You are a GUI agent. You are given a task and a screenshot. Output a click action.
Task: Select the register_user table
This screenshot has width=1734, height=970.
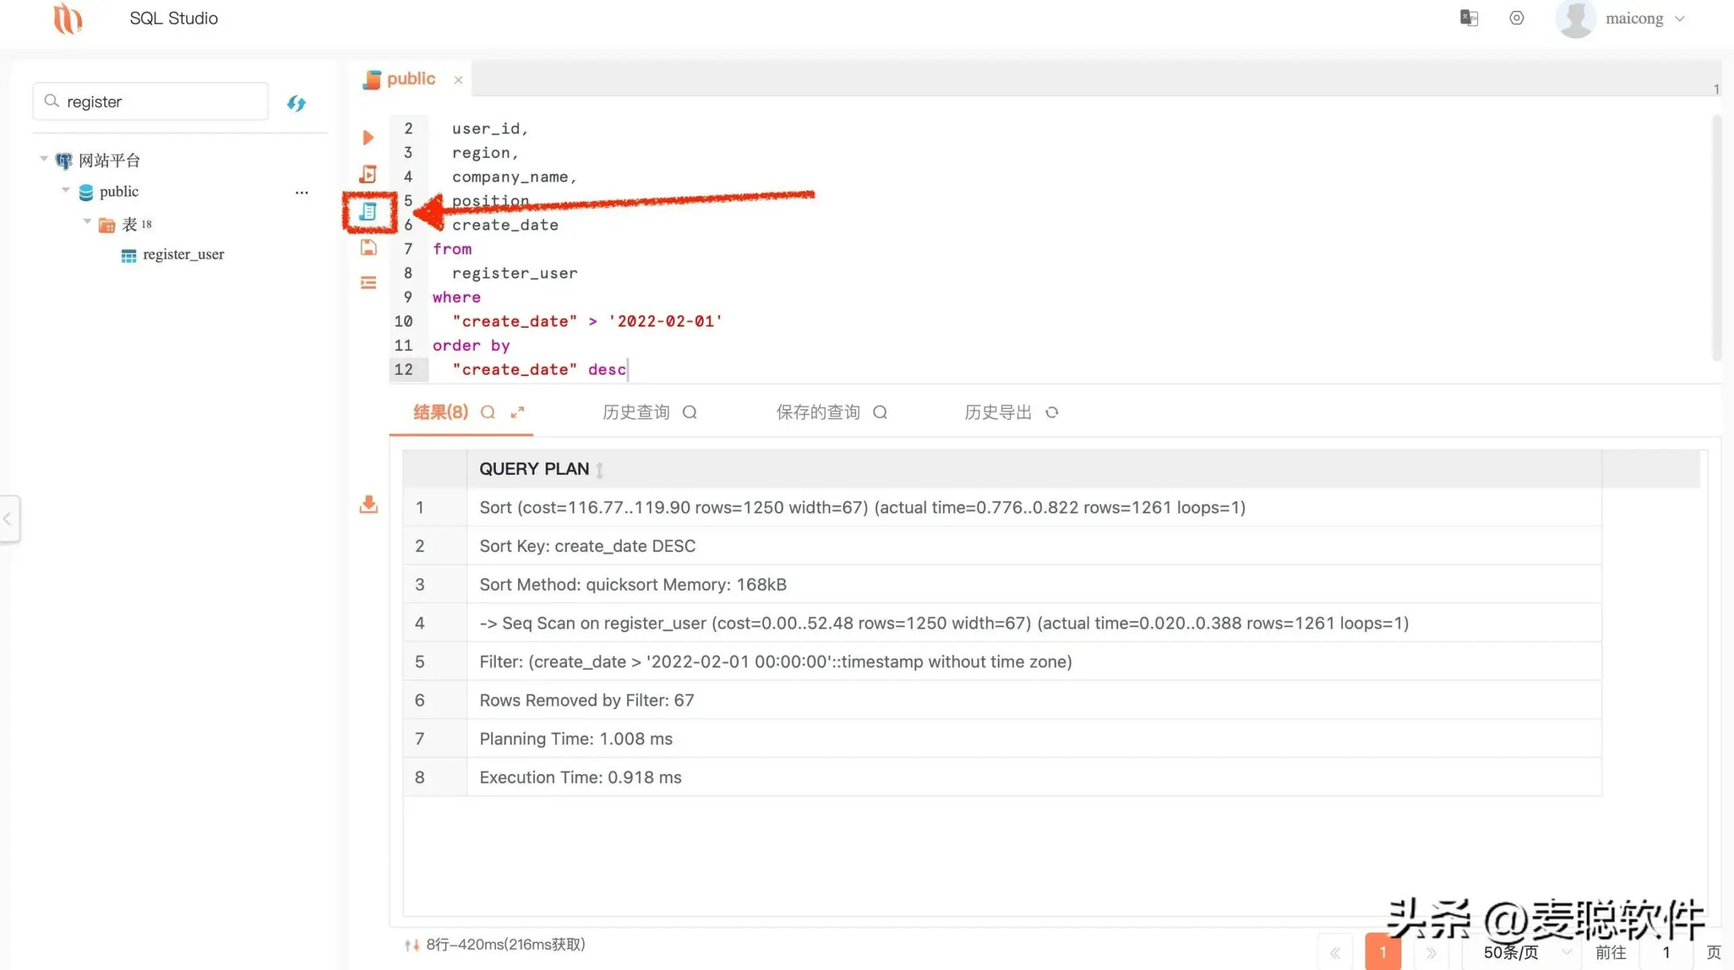tap(183, 254)
